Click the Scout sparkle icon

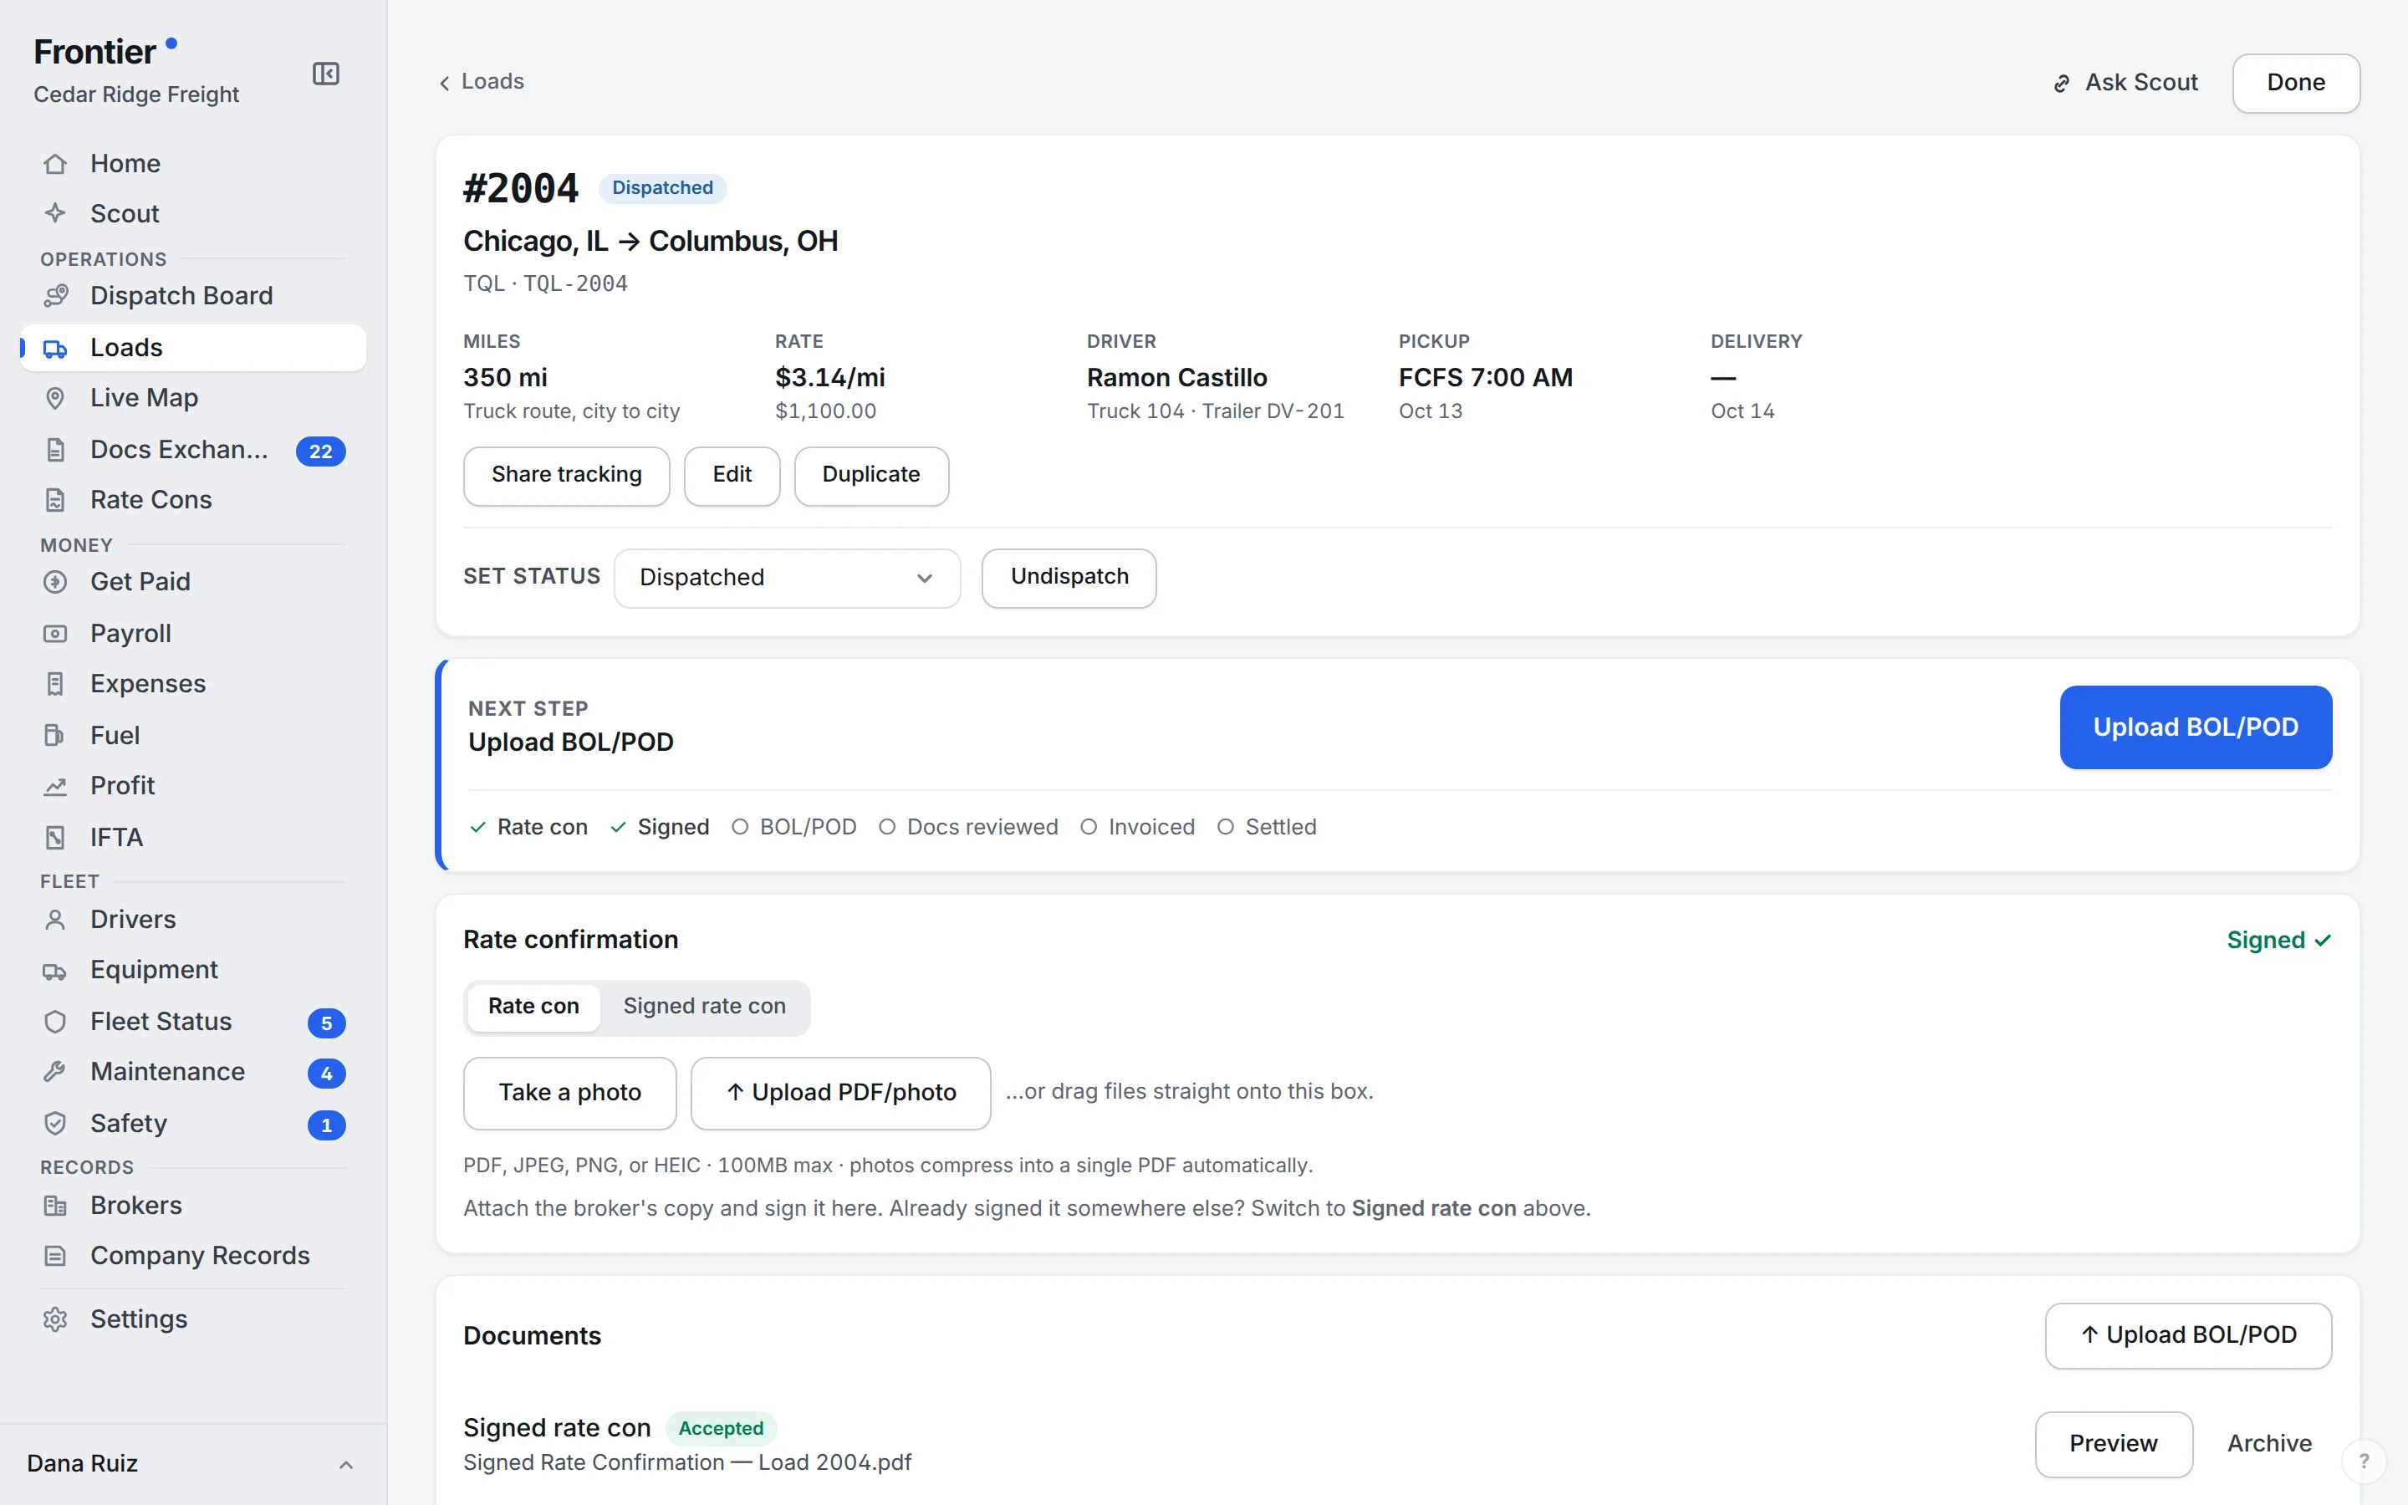coord(54,213)
